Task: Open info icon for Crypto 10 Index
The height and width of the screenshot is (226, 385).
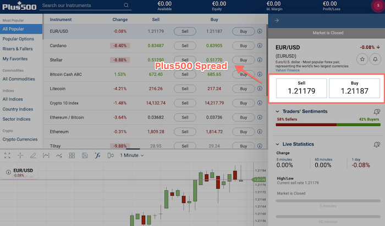Action: point(260,103)
